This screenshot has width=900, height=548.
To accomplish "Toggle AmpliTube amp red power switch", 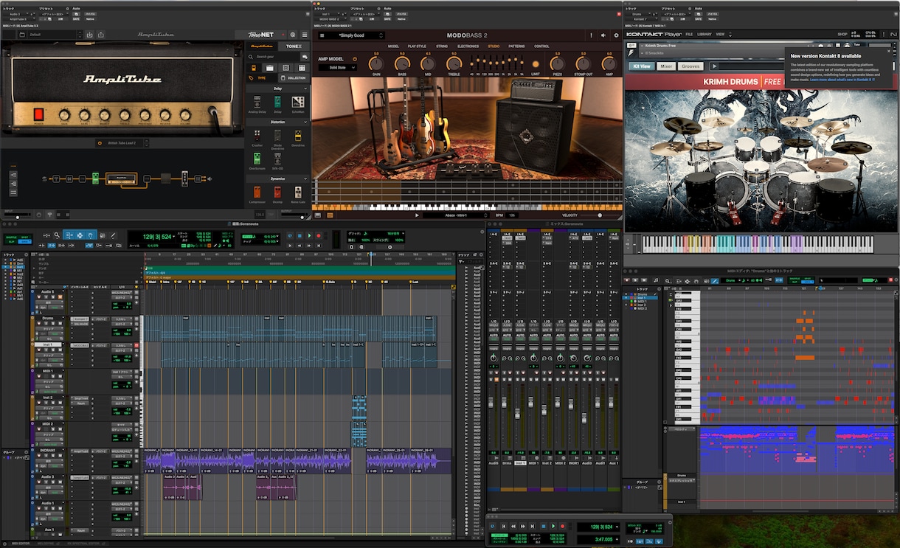I will coord(38,114).
